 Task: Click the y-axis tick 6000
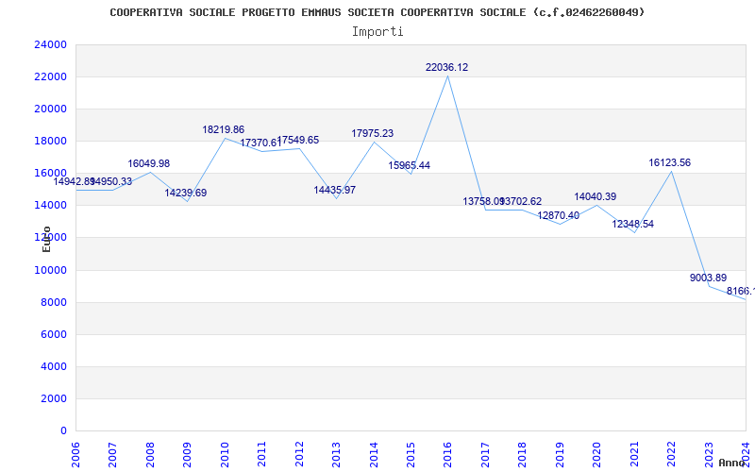[x=54, y=334]
